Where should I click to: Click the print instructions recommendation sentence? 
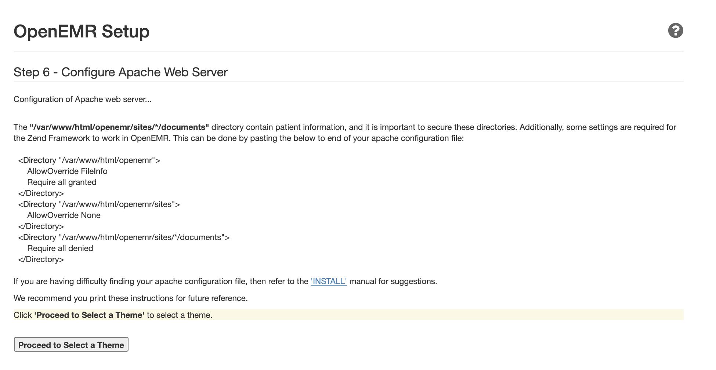coord(130,298)
